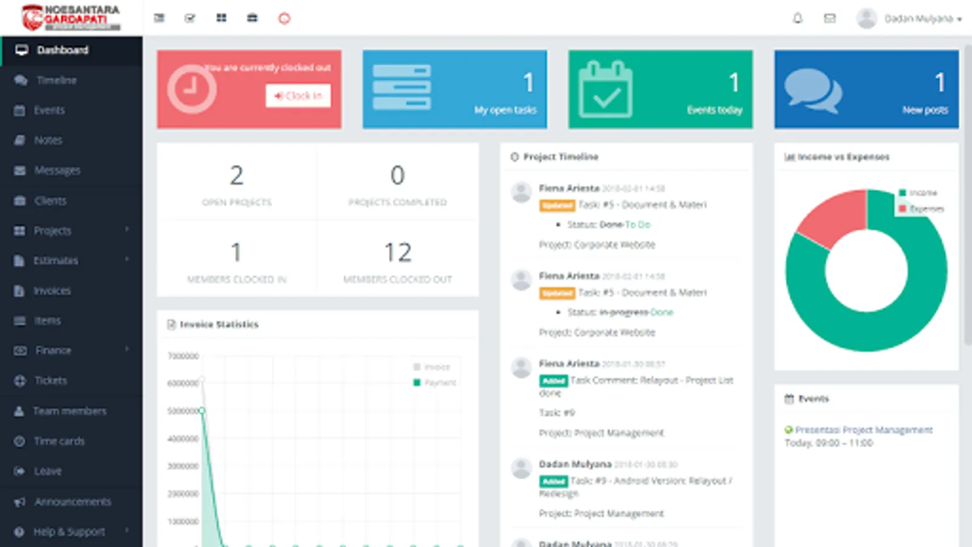972x547 pixels.
Task: Open Dashboard in sidebar
Action: 72,50
